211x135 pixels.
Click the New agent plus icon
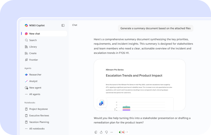26,88
